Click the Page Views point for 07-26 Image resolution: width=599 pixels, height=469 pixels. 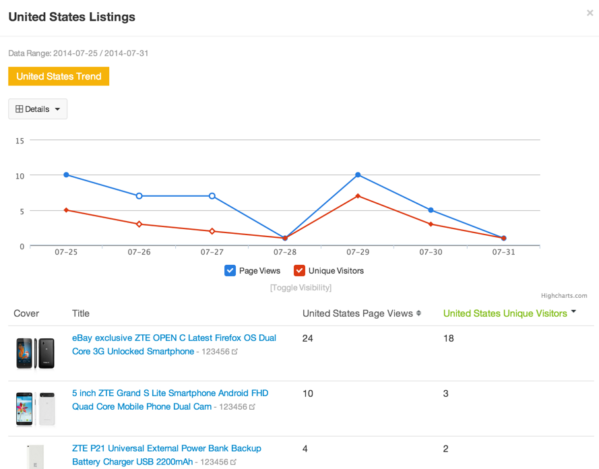(139, 196)
